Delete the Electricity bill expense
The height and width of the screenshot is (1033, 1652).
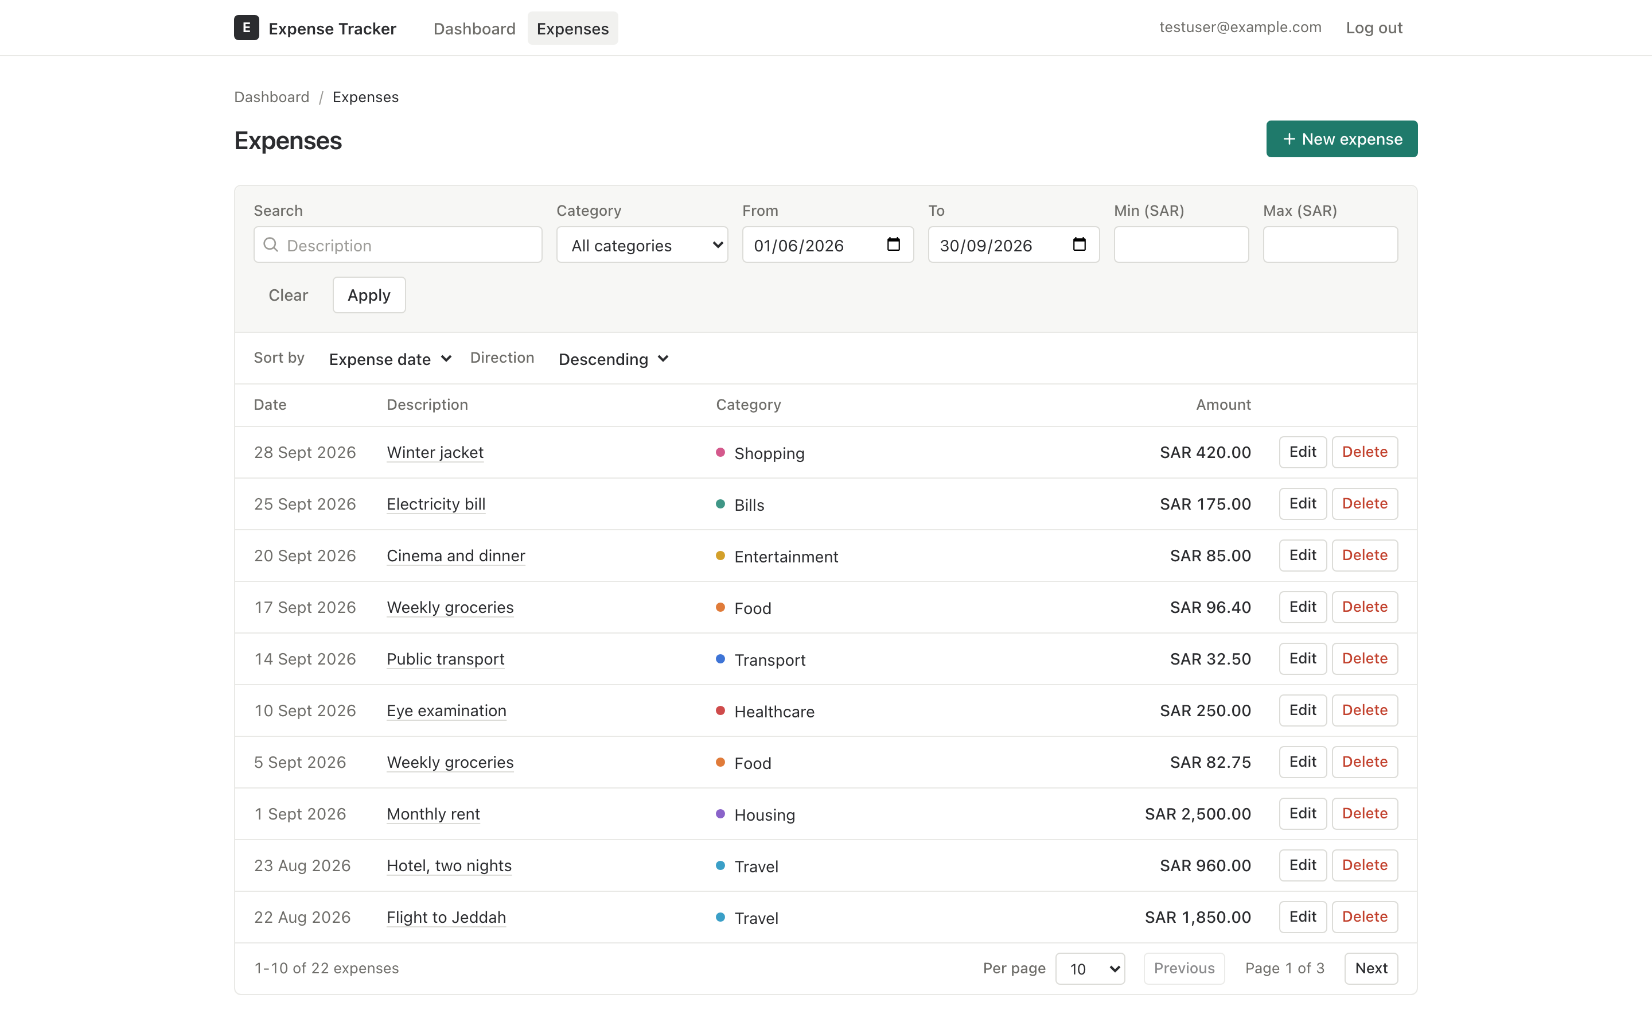1365,503
